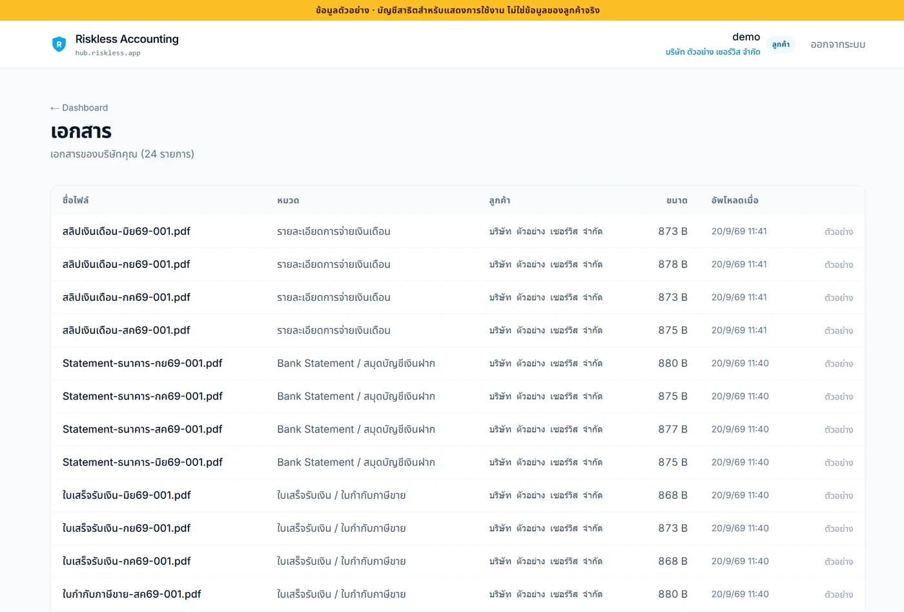Image resolution: width=904 pixels, height=612 pixels.
Task: Click the ชื่อไฟล์ column header
Action: click(76, 200)
